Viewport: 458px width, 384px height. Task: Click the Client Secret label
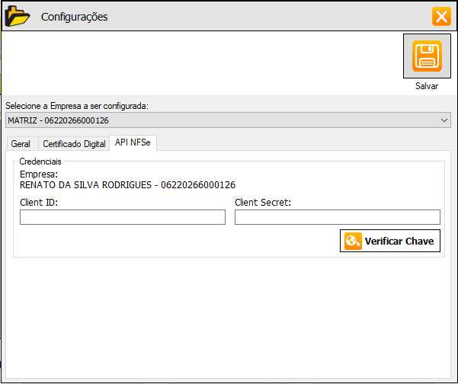point(263,203)
